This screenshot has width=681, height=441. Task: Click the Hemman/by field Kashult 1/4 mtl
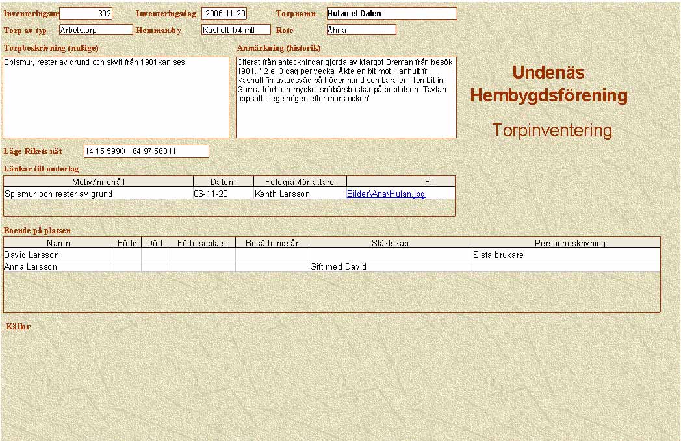(x=235, y=30)
